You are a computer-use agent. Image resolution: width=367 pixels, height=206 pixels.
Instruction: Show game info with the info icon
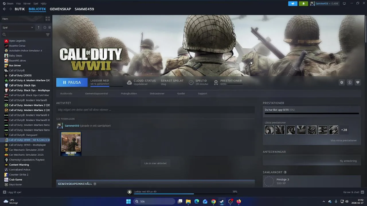tap(350, 82)
